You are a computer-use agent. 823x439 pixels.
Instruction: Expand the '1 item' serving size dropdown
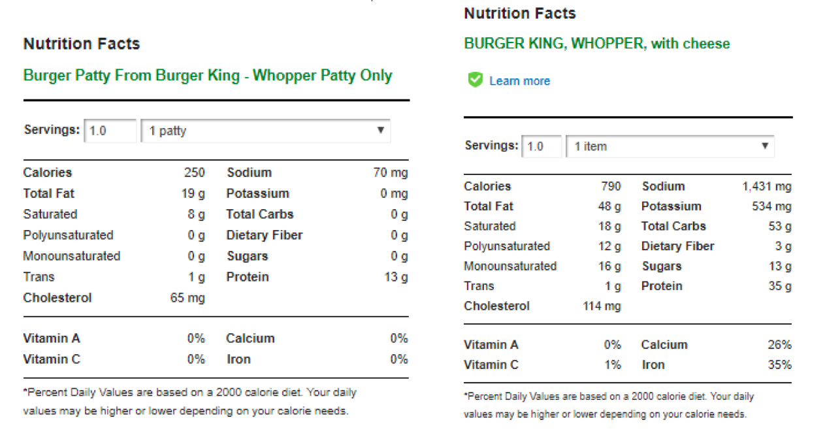670,146
